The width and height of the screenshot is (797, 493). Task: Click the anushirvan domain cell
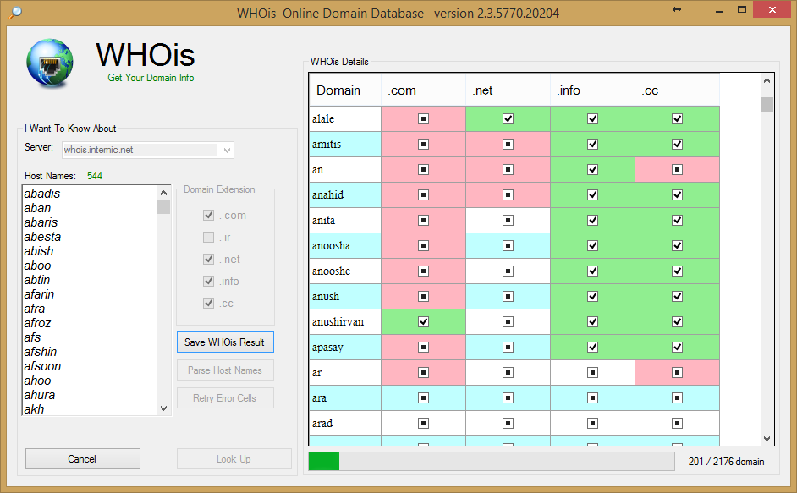(345, 321)
